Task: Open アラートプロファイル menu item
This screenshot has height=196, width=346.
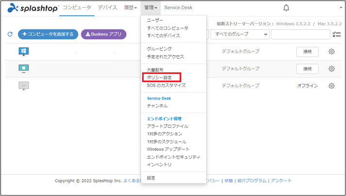Action: click(168, 126)
